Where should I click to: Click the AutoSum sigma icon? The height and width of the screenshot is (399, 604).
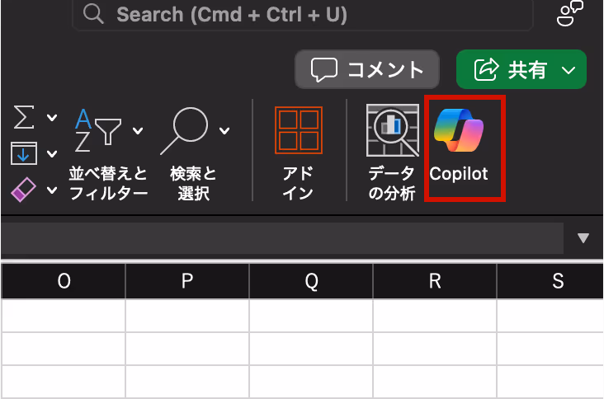24,117
